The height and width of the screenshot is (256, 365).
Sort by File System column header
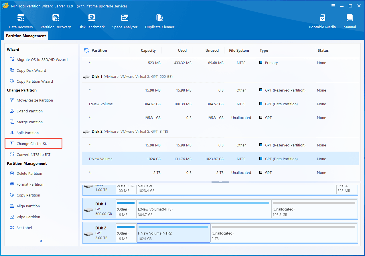[x=239, y=50]
